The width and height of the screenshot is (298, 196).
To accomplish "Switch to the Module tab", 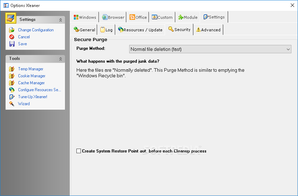I will [188, 17].
